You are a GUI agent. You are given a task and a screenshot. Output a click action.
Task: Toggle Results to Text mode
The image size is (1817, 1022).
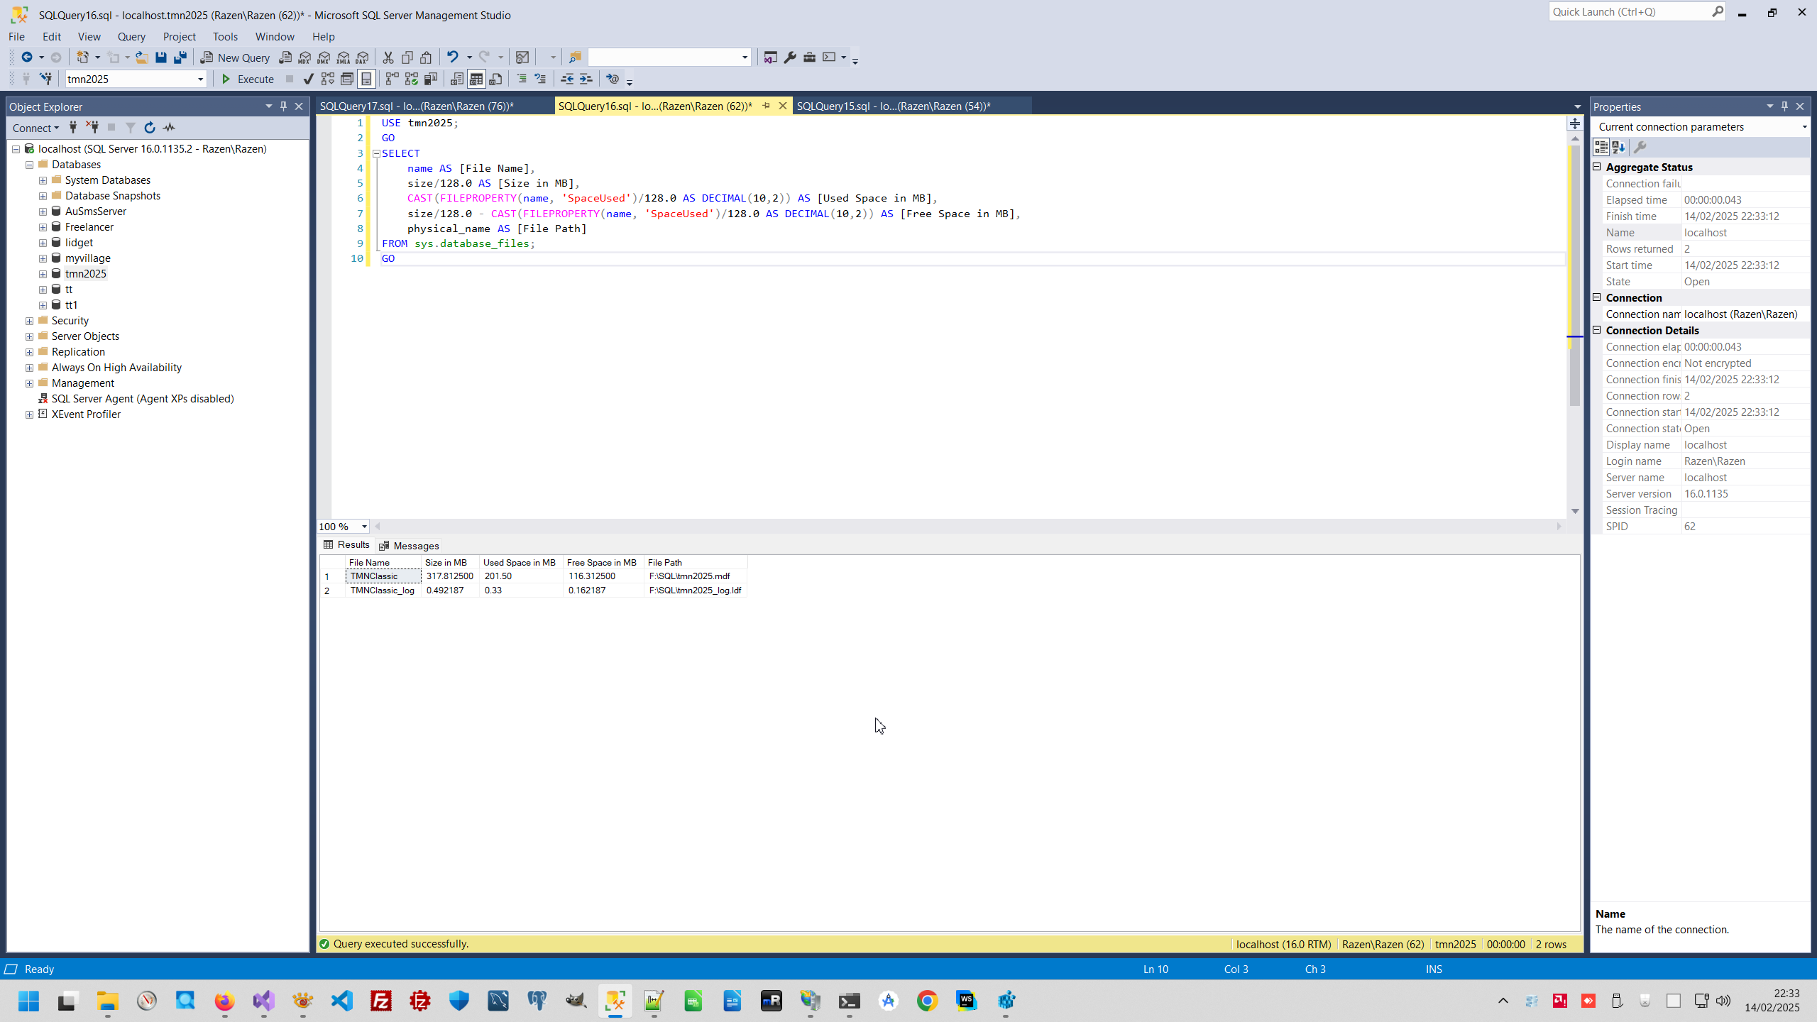pyautogui.click(x=457, y=79)
